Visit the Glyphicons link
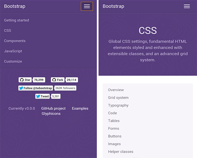The height and width of the screenshot is (158, 197). 51,114
